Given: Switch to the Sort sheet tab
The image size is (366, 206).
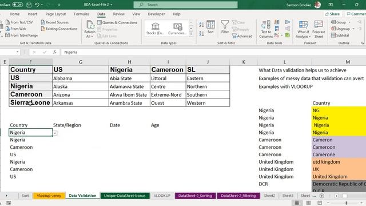Looking at the screenshot, I should click(x=25, y=196).
